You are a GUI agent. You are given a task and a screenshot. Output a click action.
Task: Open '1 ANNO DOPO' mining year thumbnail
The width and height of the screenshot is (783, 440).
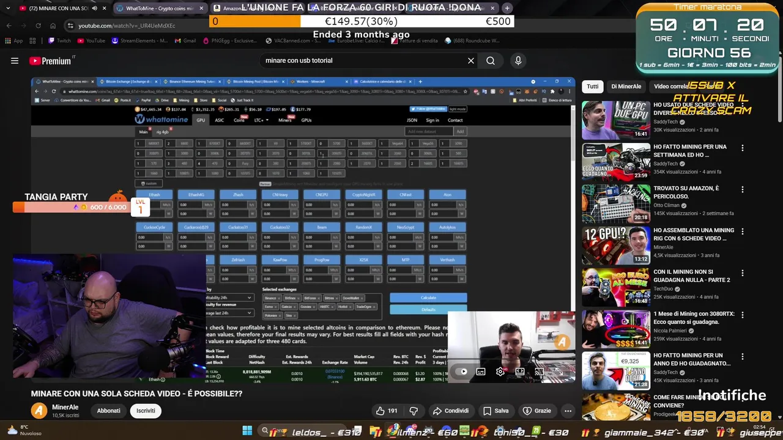[x=615, y=370]
